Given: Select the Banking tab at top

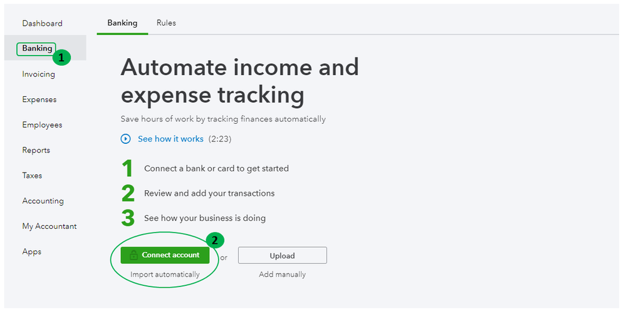Looking at the screenshot, I should pos(122,23).
